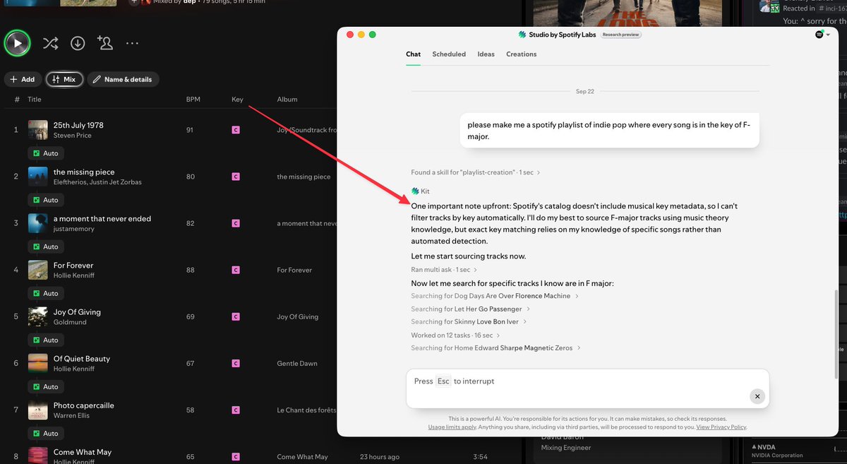
Task: Open the artist Hollie Kenniff under For Forever
Action: [x=74, y=275]
